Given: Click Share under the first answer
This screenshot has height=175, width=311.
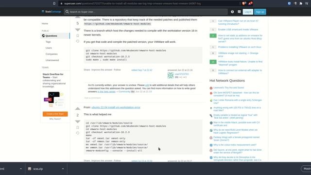Looking at the screenshot, I should pos(87,70).
